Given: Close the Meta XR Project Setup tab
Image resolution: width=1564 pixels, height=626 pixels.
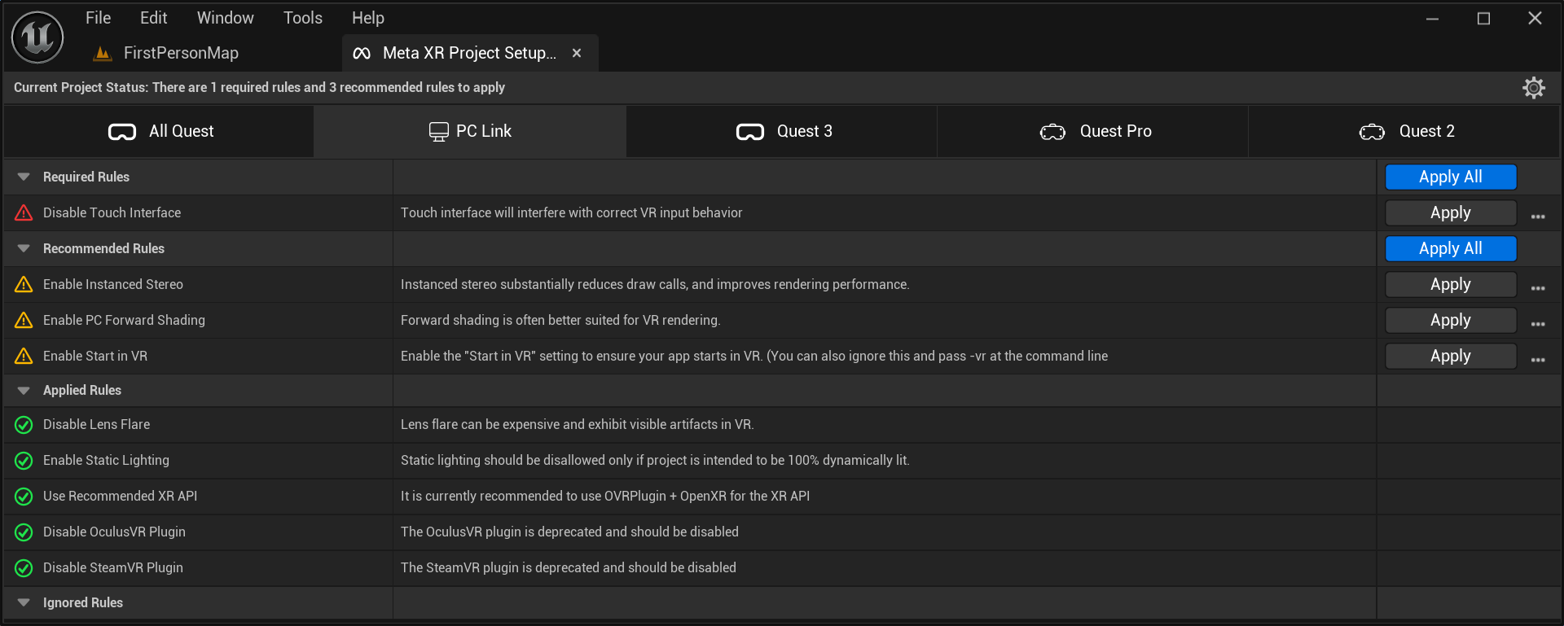Looking at the screenshot, I should (577, 53).
